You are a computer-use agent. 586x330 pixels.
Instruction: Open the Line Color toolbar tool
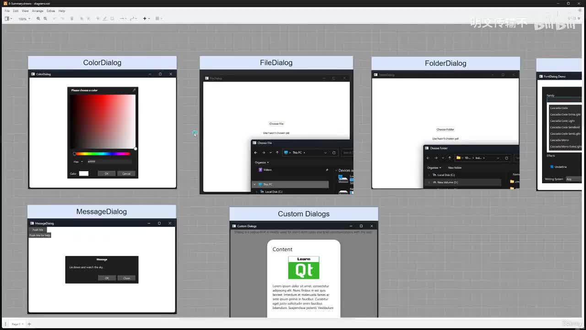click(105, 19)
